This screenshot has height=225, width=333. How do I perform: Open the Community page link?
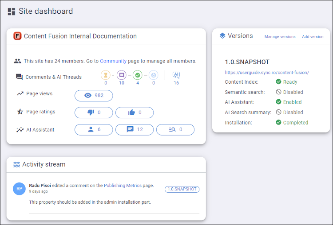tap(113, 61)
